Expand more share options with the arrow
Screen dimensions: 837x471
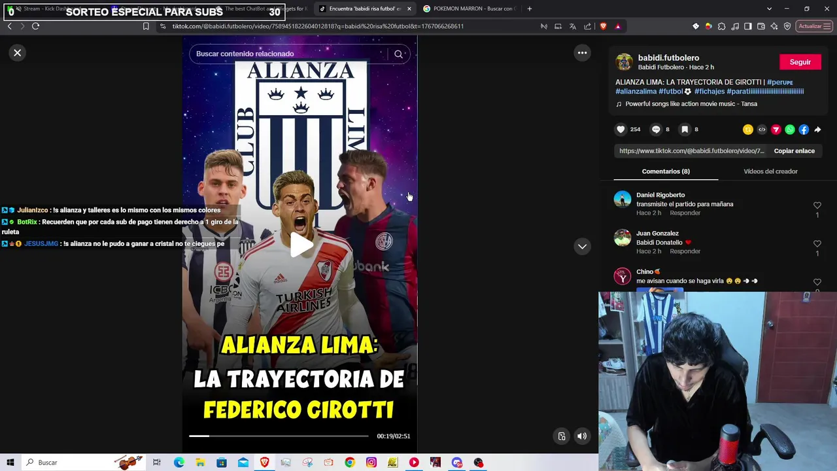pyautogui.click(x=817, y=130)
